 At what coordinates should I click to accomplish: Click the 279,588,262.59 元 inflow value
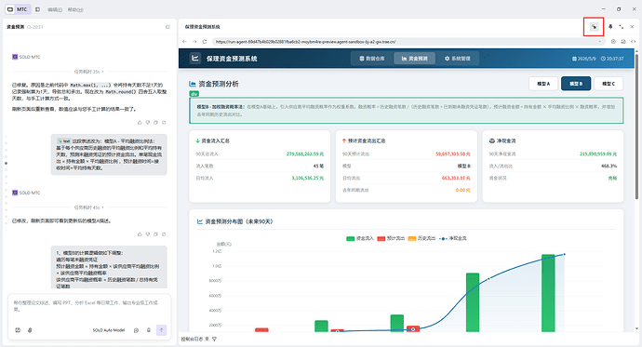pos(305,154)
